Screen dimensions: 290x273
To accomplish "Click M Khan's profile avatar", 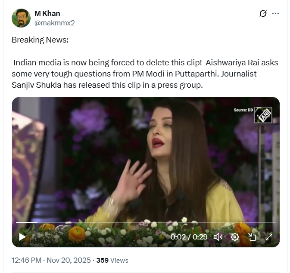I will 21,18.
